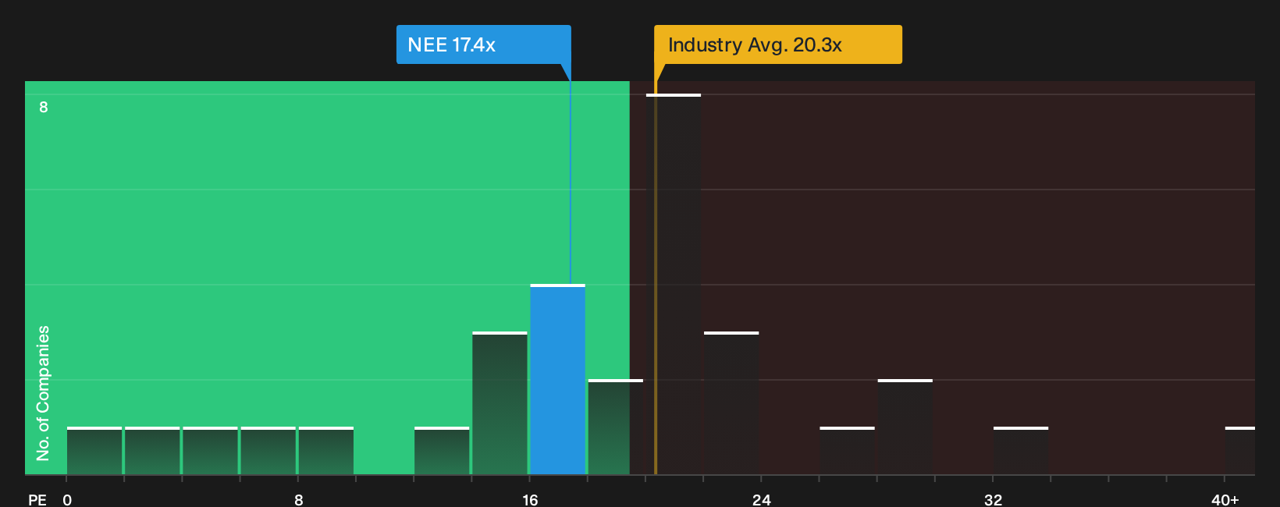Click the Industry Avg. 20.3x yellow label
The height and width of the screenshot is (507, 1280).
tap(777, 44)
